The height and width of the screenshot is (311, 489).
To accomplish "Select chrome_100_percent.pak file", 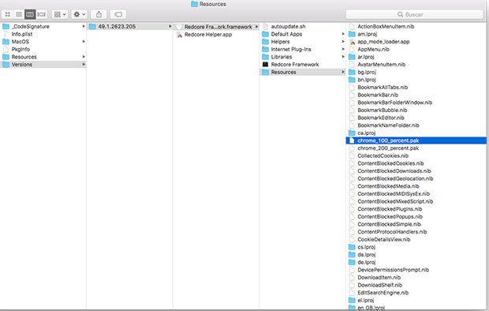I will (x=416, y=141).
